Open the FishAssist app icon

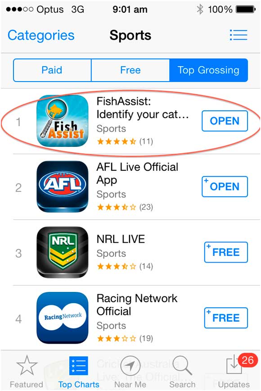(x=62, y=121)
